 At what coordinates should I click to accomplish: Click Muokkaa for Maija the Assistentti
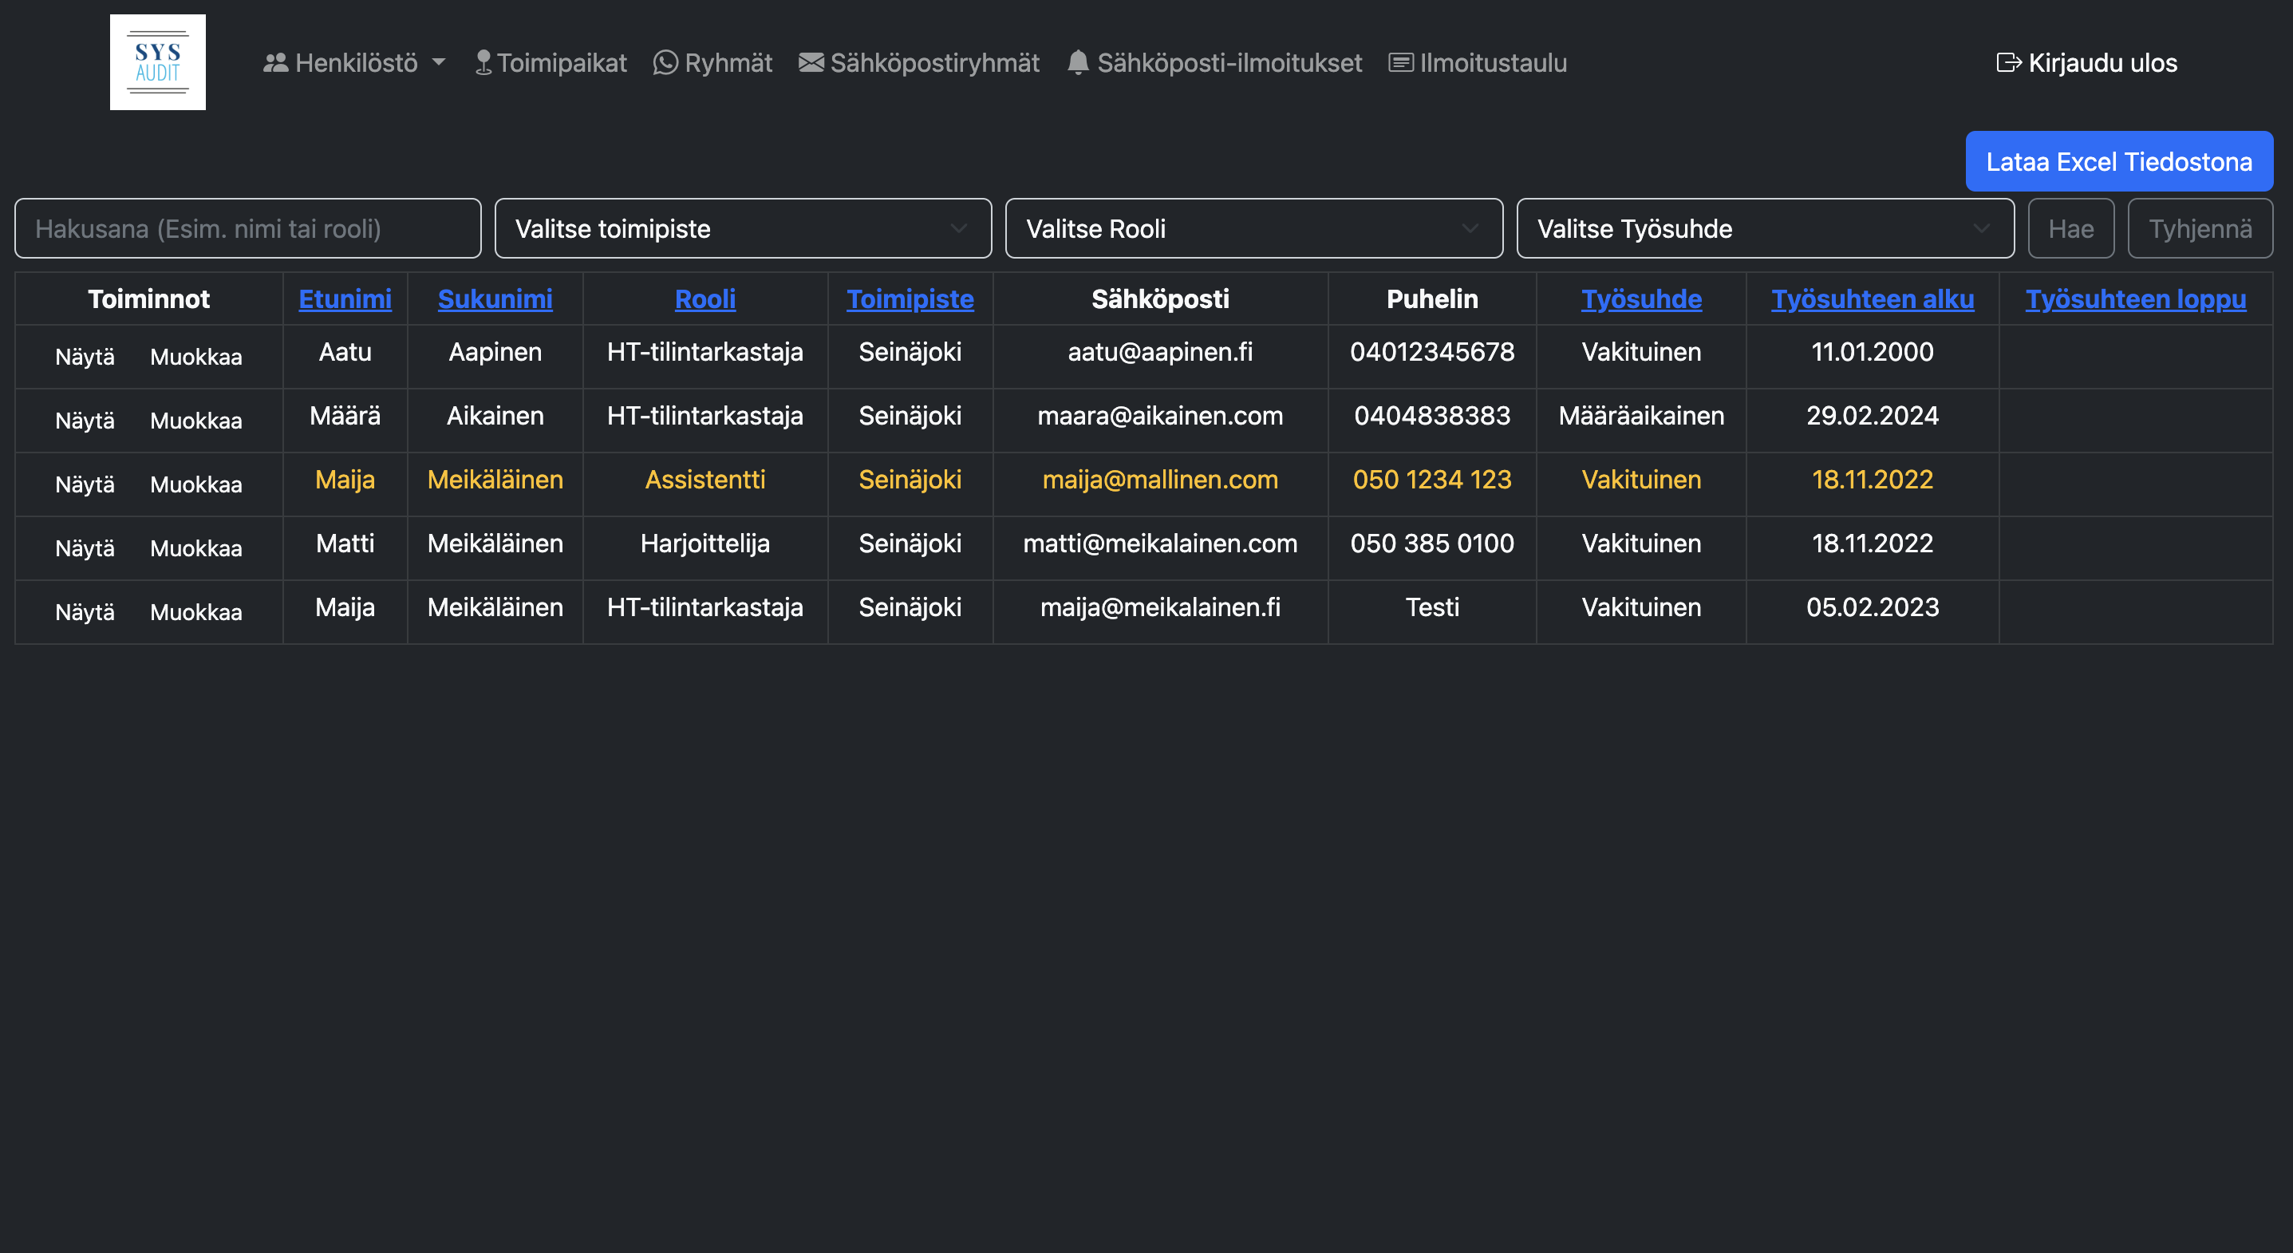195,484
